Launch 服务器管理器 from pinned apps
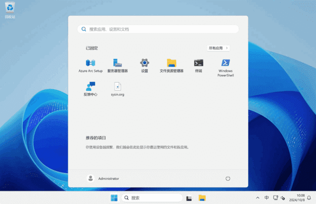Screen dimensions: 316x204 point(118,63)
